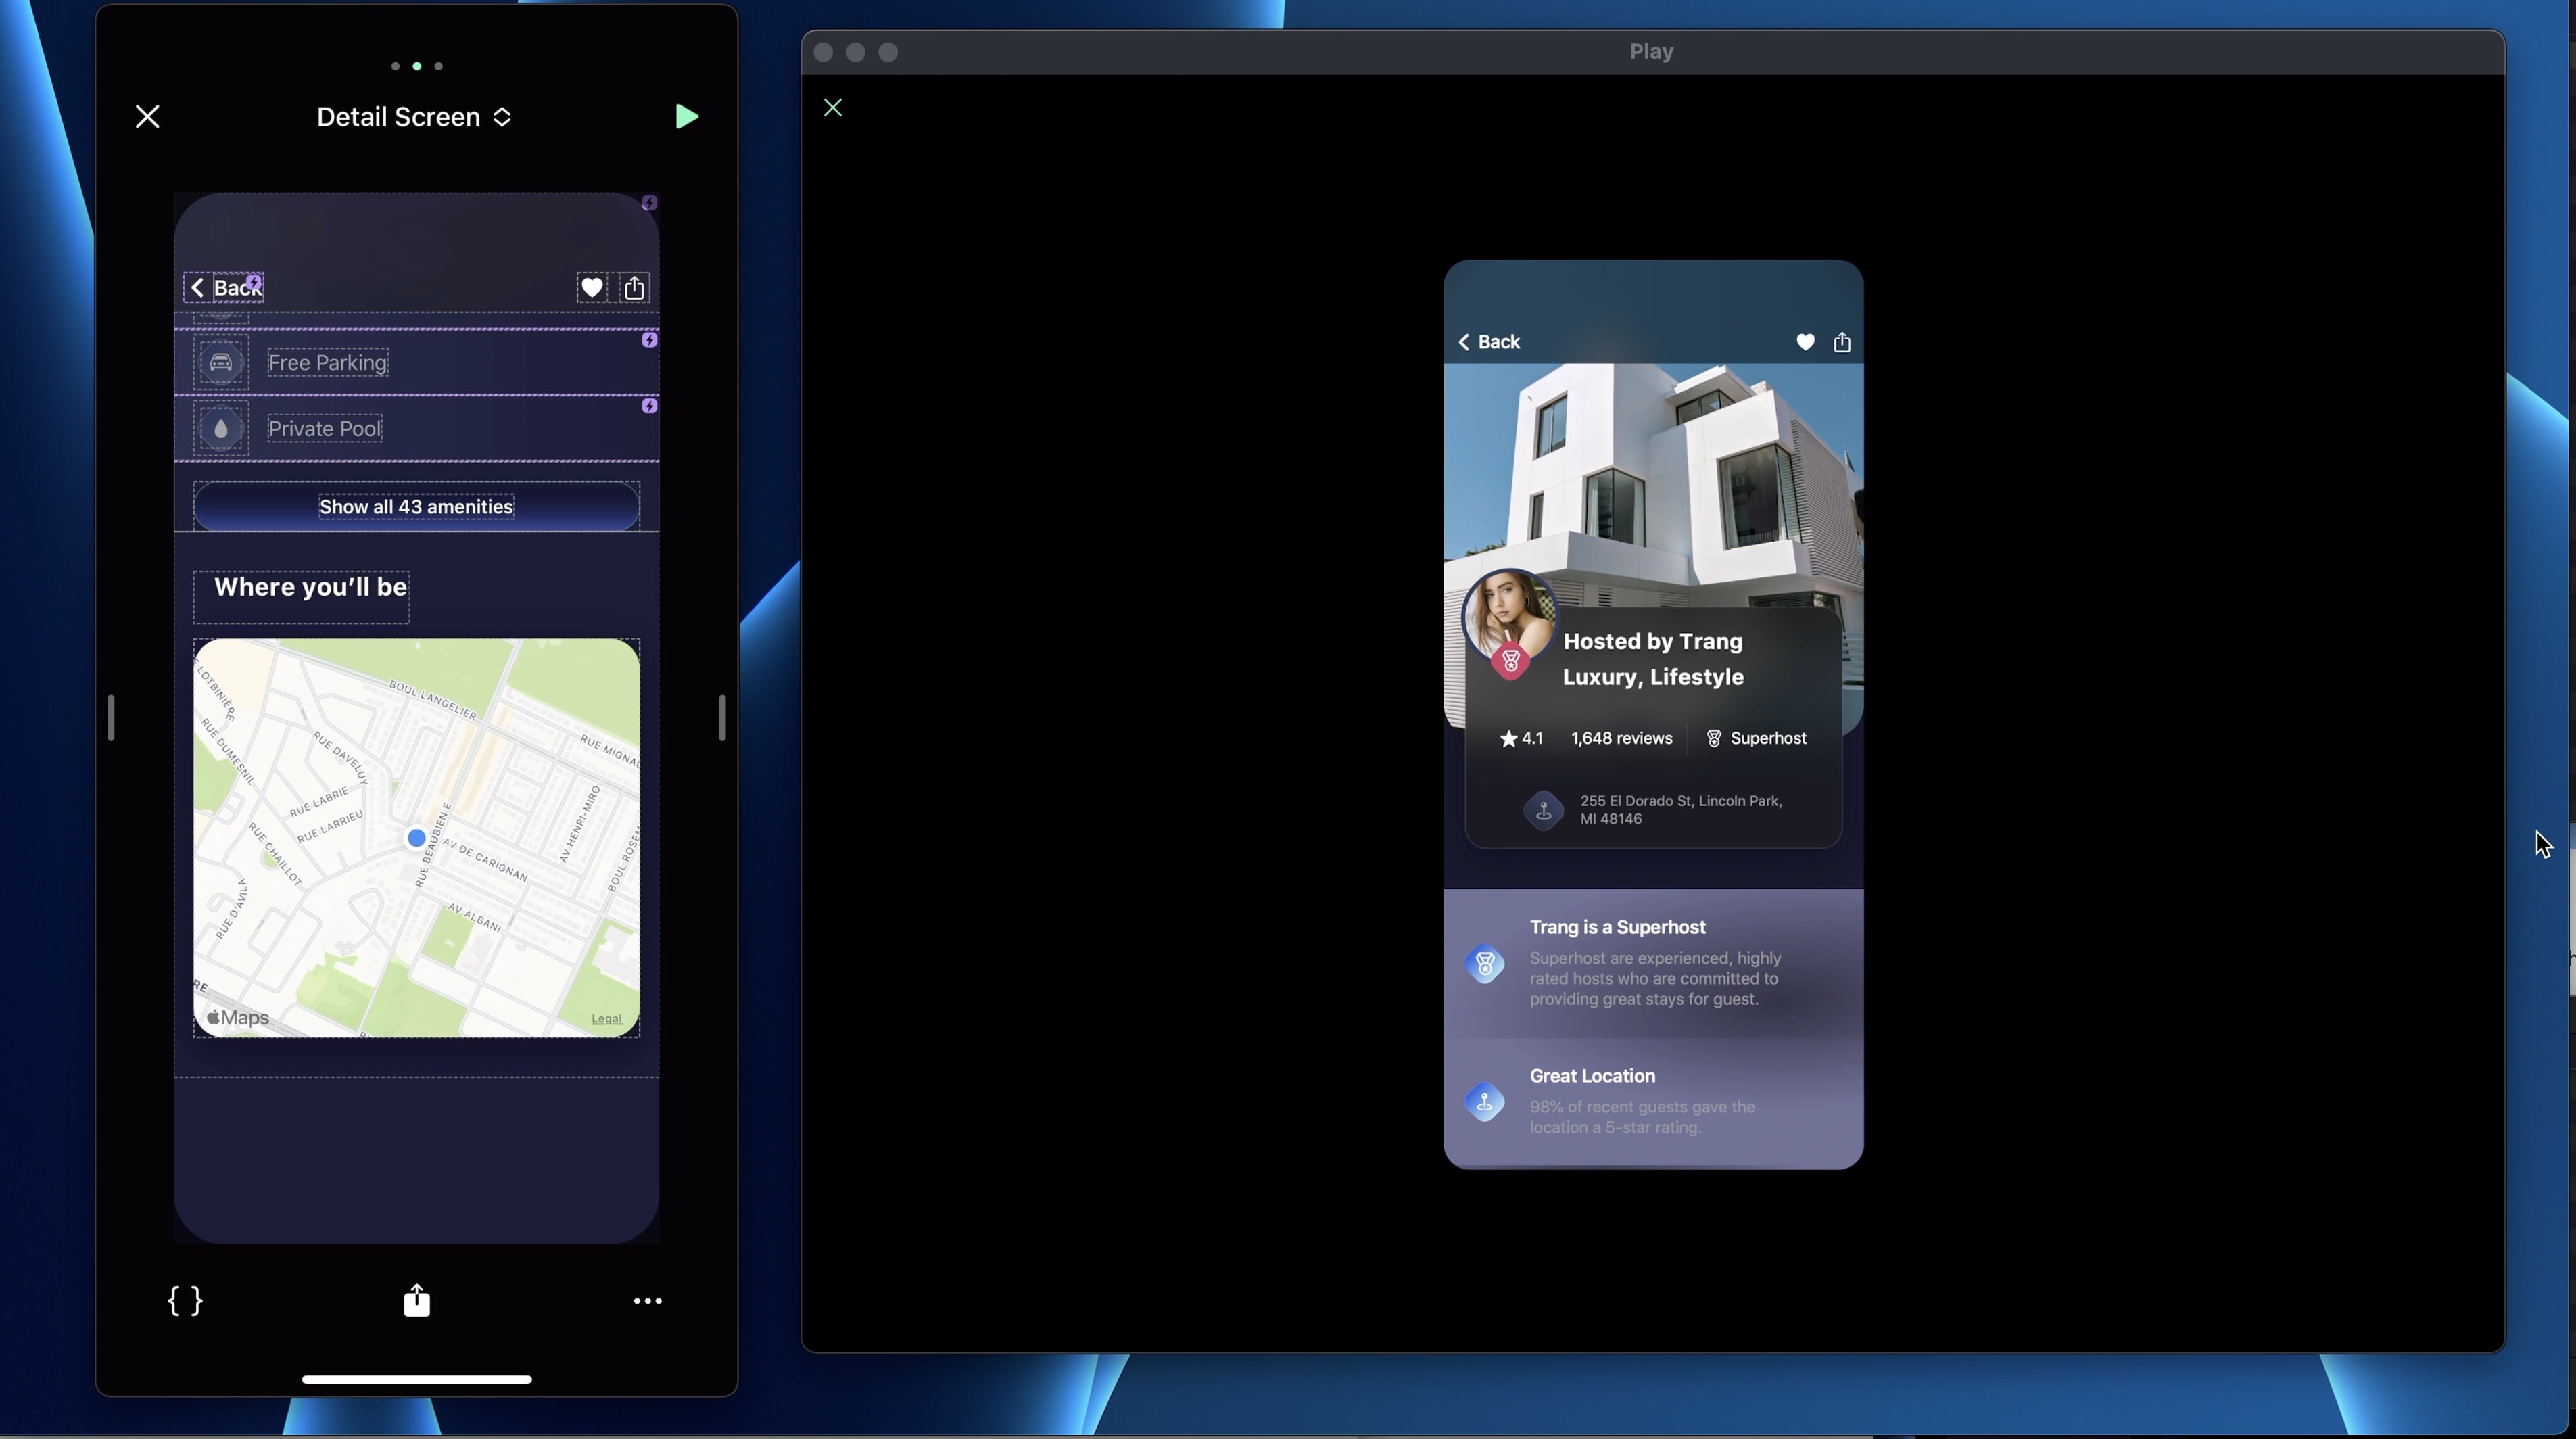Viewport: 2576px width, 1439px height.
Task: Select the Where you'll be heading
Action: 310,587
